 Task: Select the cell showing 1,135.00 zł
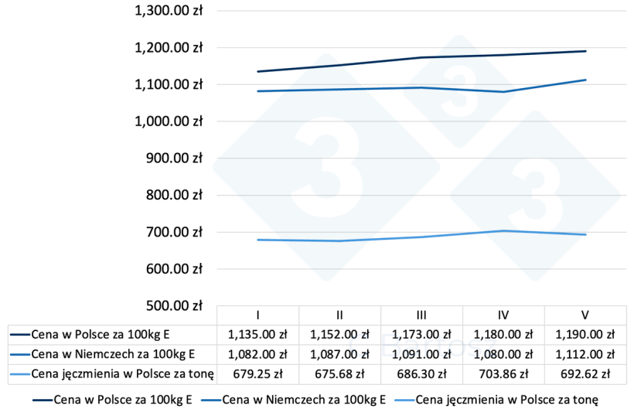click(257, 335)
